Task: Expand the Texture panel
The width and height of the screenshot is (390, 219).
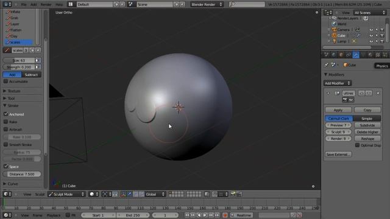Action: tap(5, 91)
